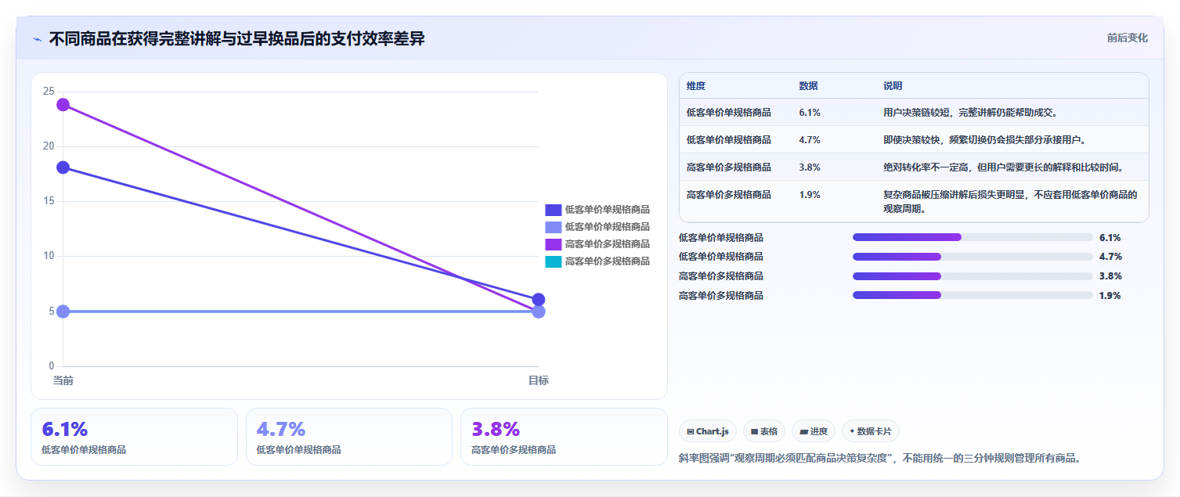
Task: Click the 目标 x-axis label
Action: tap(539, 380)
